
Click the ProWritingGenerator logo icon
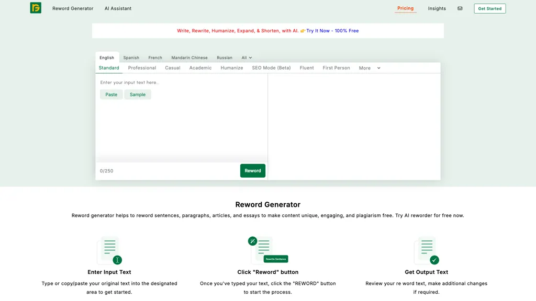[x=35, y=8]
